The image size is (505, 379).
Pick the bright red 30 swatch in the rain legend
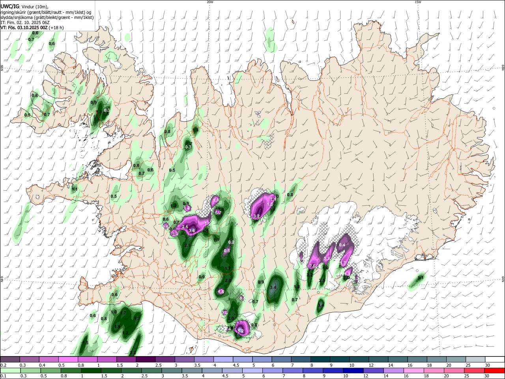click(x=494, y=370)
